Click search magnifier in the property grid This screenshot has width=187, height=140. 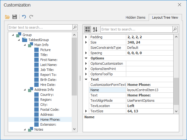(x=175, y=29)
